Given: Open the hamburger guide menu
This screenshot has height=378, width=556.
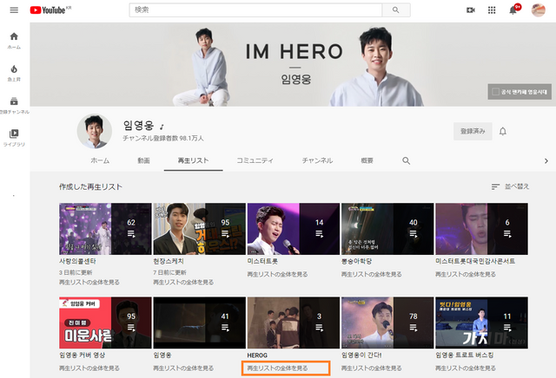Looking at the screenshot, I should [x=14, y=10].
